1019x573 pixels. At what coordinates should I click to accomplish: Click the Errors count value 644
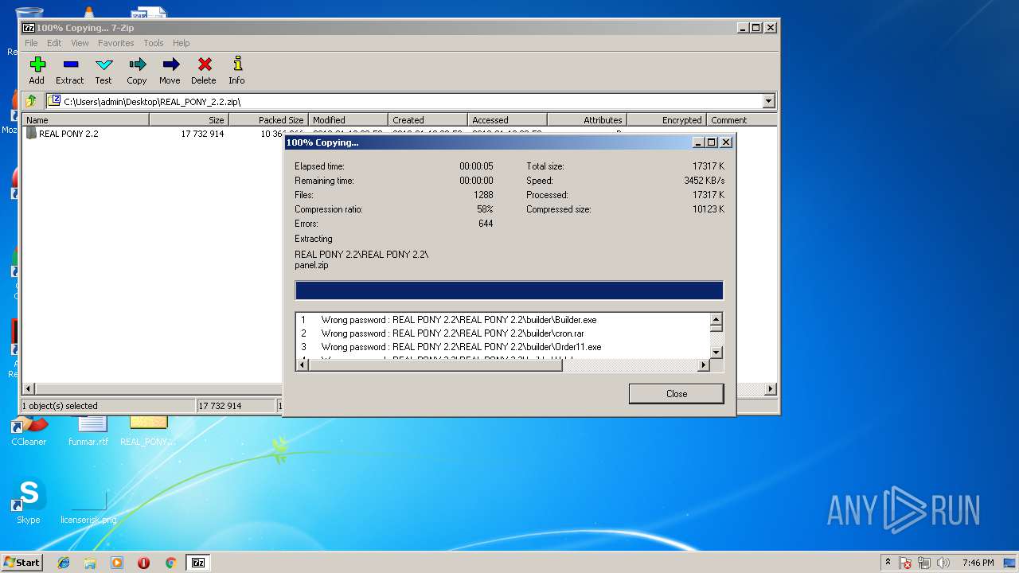485,224
